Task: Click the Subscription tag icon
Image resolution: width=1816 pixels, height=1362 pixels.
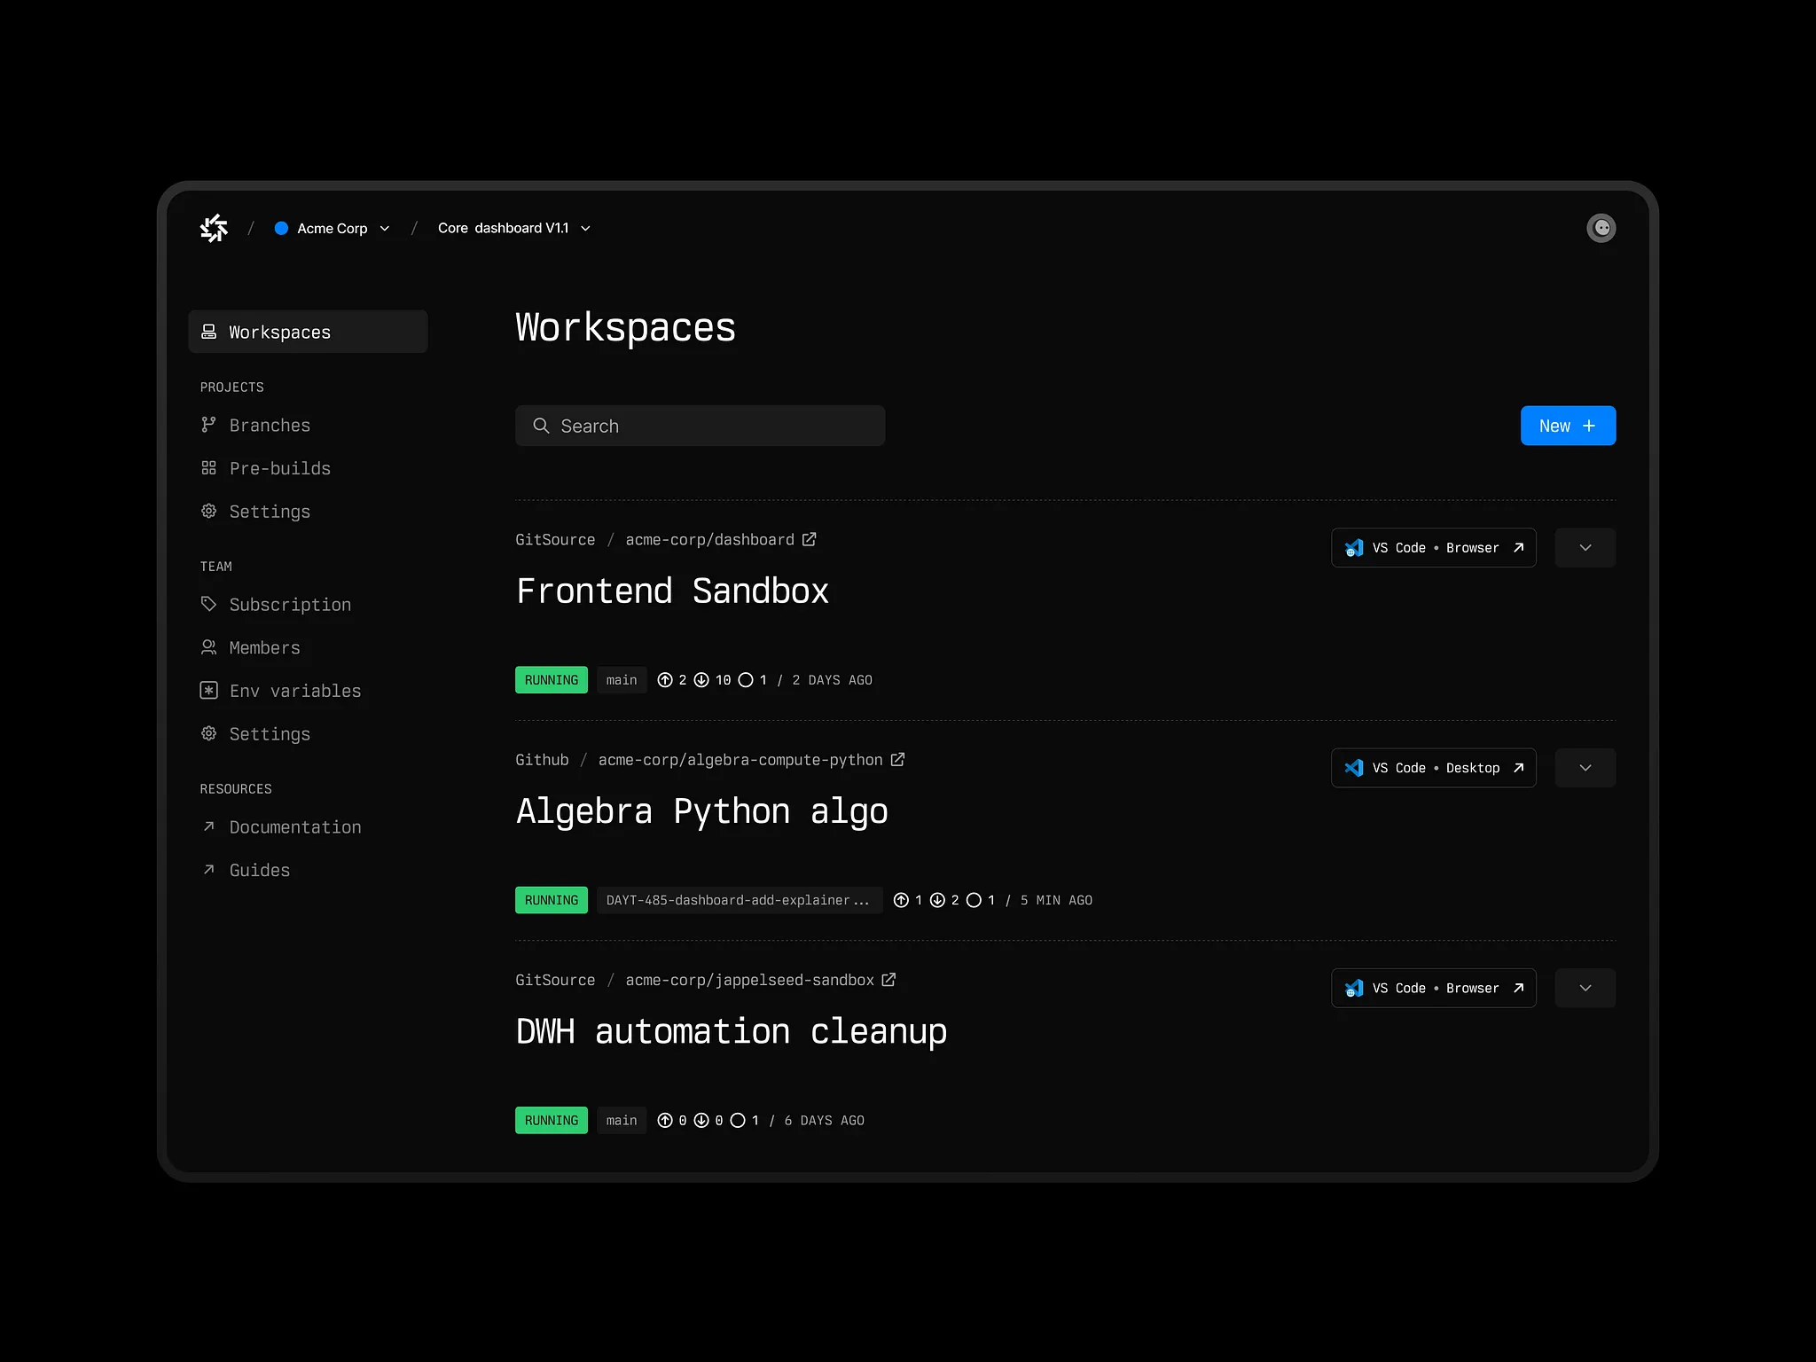Action: pos(208,604)
